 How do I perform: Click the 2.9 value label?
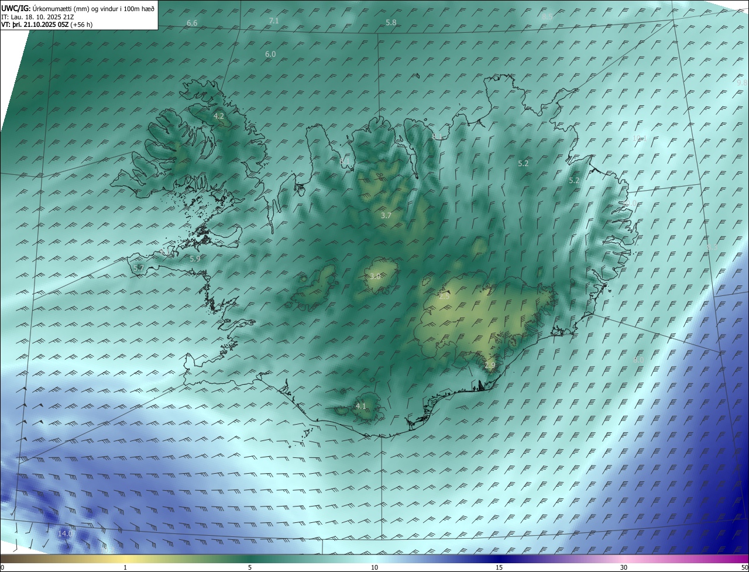490,365
